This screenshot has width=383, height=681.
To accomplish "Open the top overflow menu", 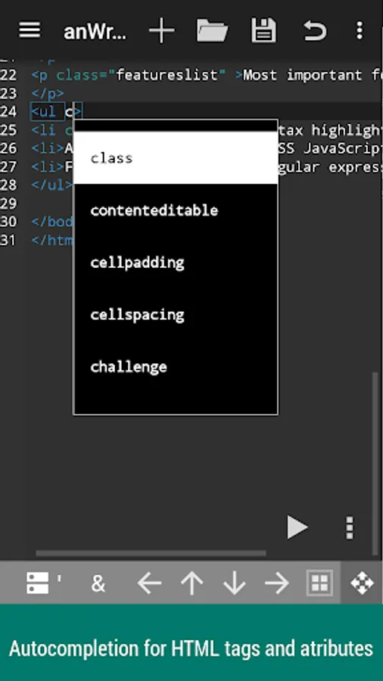I will [x=359, y=31].
